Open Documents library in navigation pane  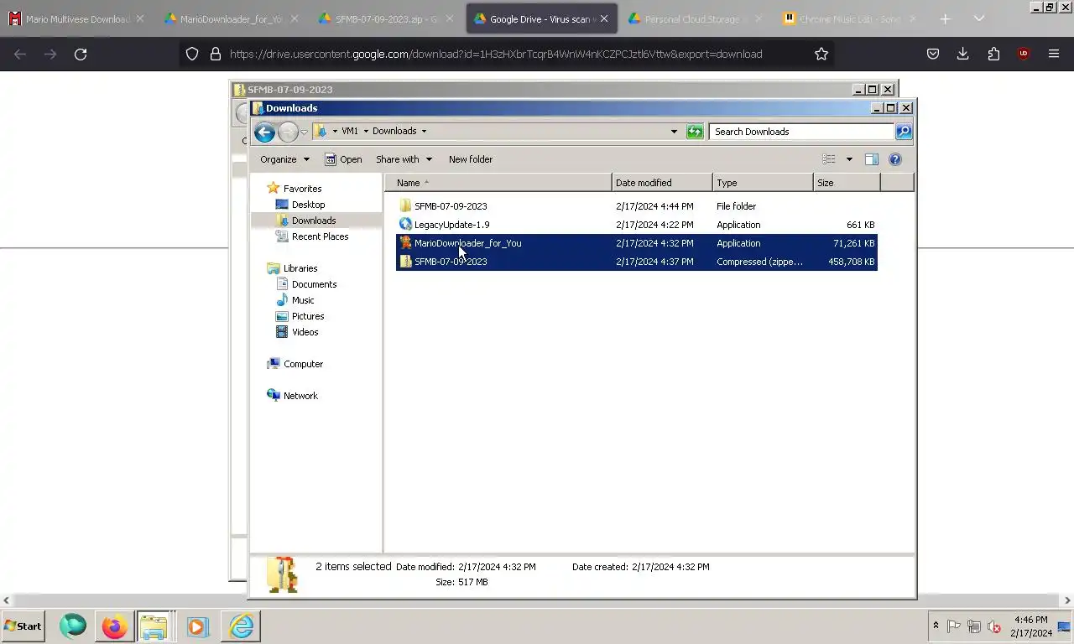tap(306, 284)
